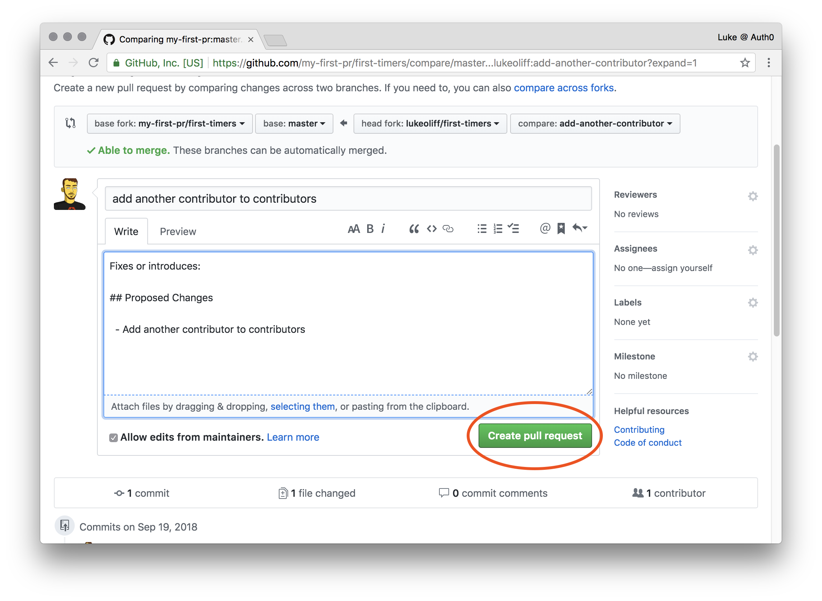Toggle Allow edits from maintainers checkbox
822x601 pixels.
coord(114,438)
